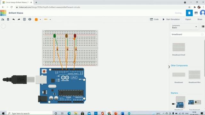205x115 pixels.
Task: Reload the browser page
Action: click(x=12, y=7)
